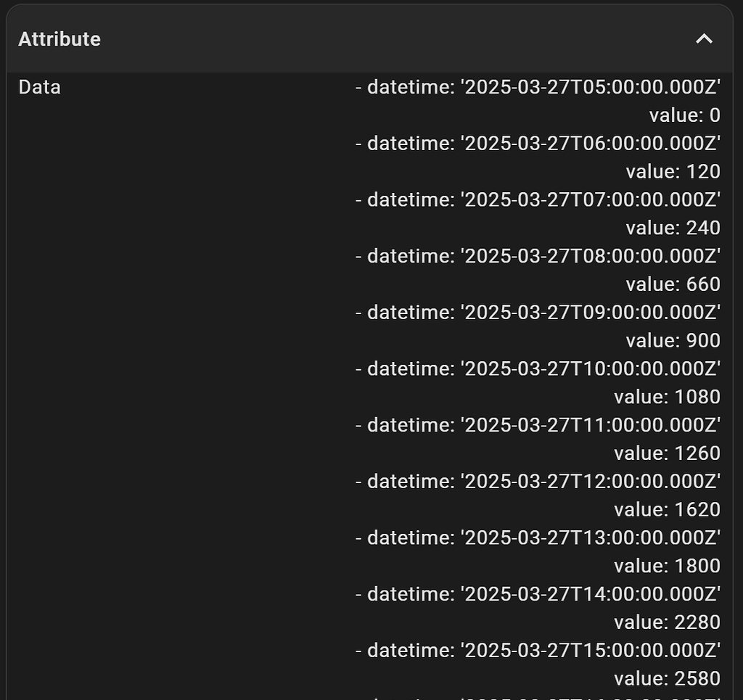
Task: Select the value 660 text
Action: coord(673,284)
